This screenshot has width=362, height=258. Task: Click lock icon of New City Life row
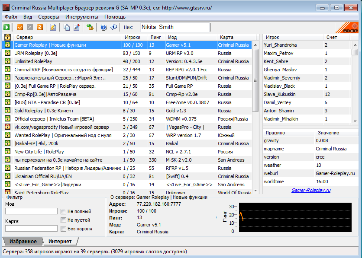coord(8,152)
